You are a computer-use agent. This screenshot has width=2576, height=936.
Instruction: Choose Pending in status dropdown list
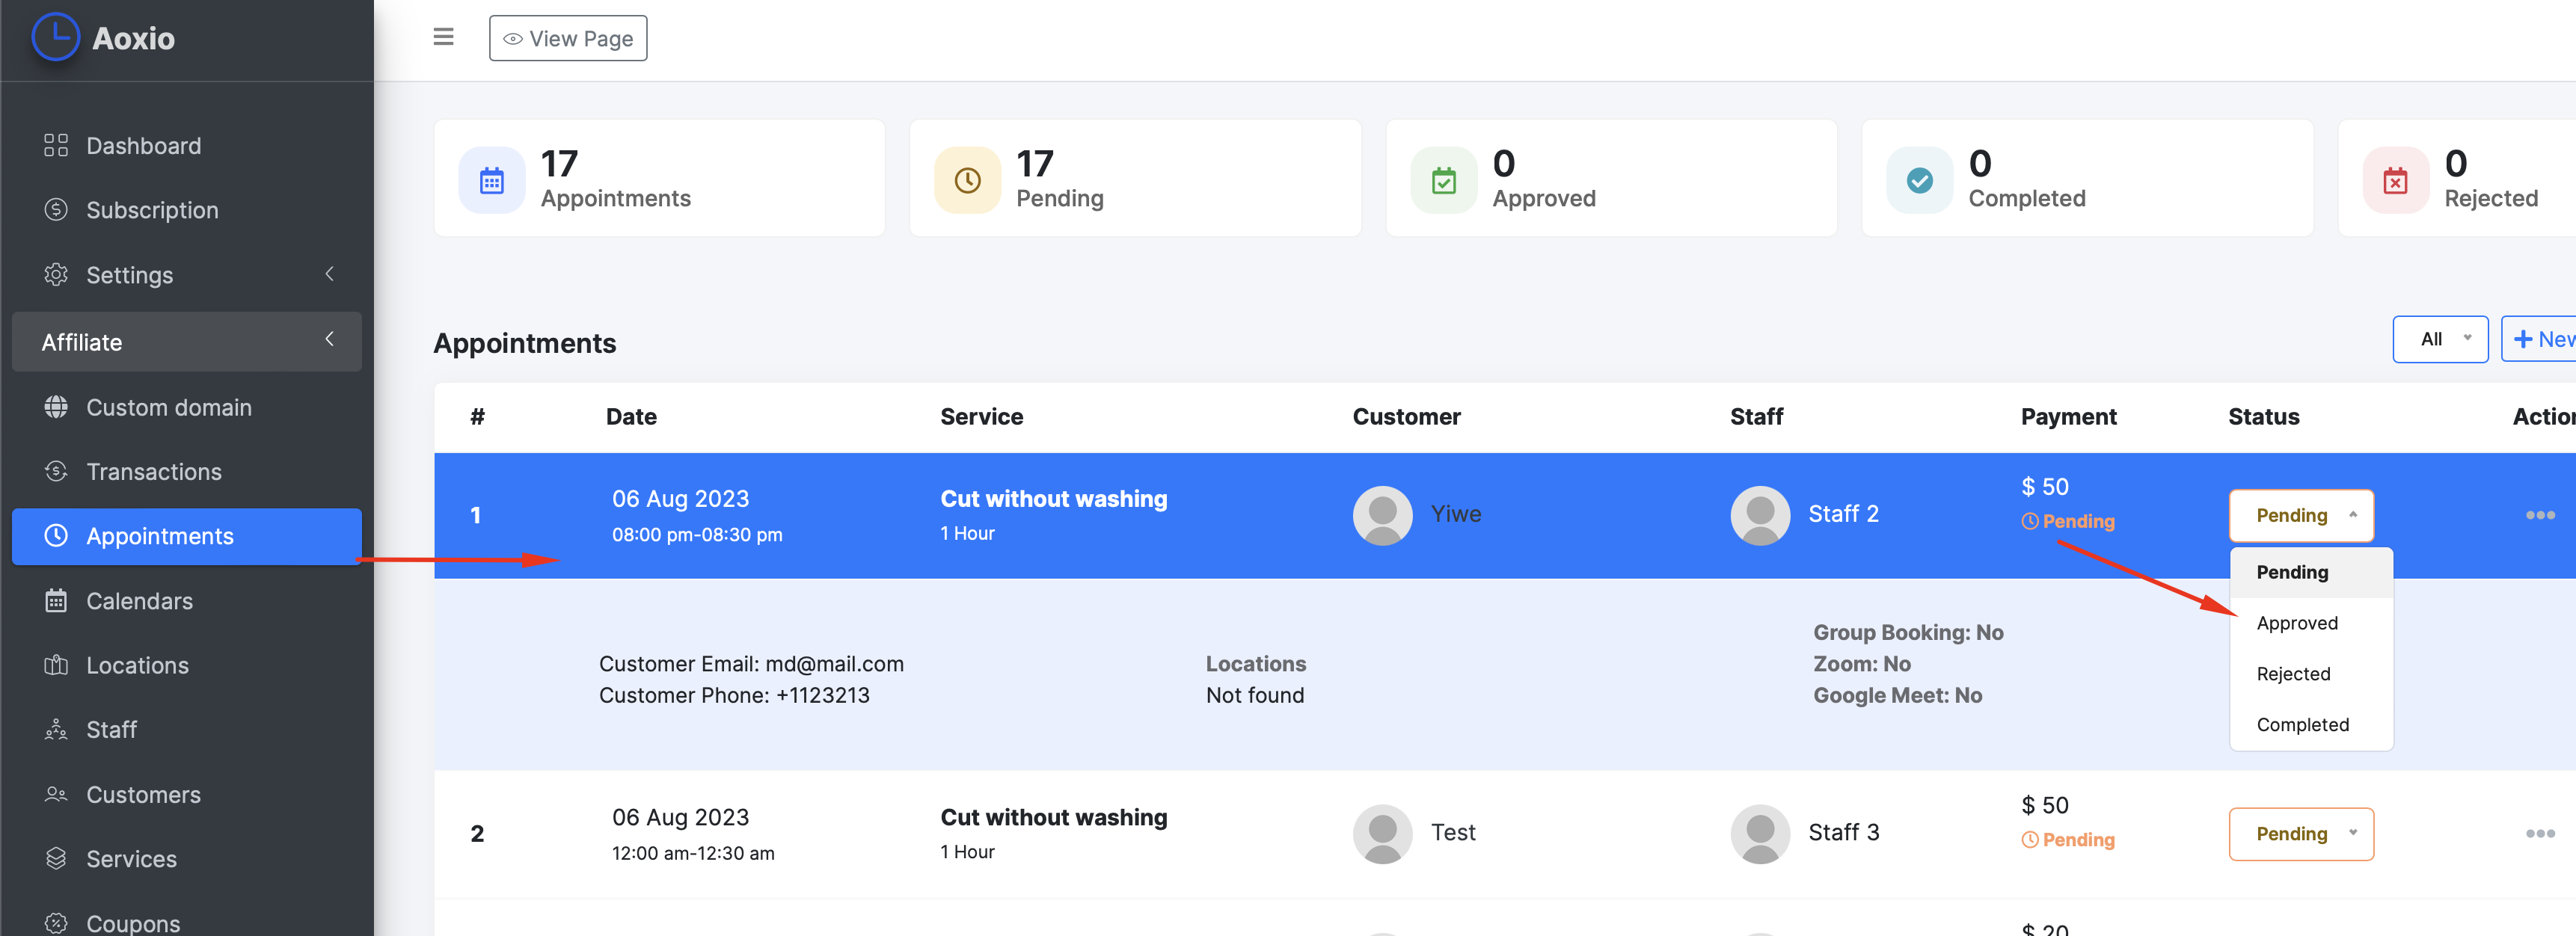point(2311,573)
